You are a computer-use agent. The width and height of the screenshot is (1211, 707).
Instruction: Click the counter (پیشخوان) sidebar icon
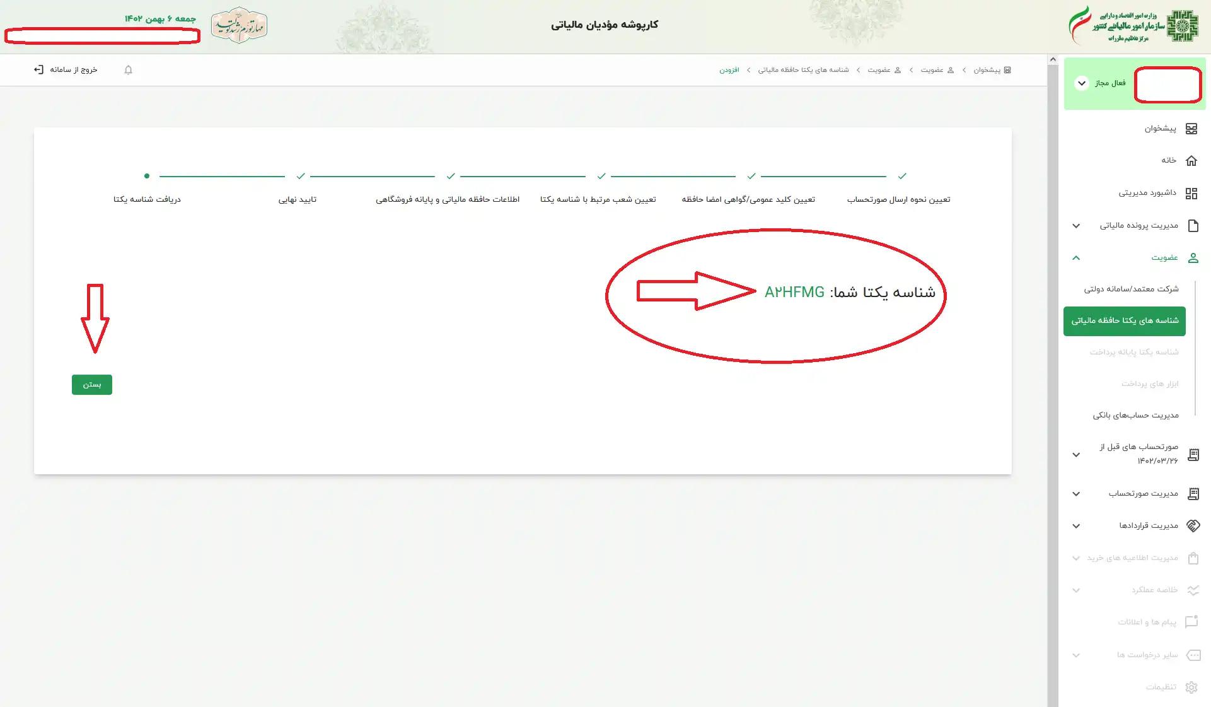tap(1191, 129)
